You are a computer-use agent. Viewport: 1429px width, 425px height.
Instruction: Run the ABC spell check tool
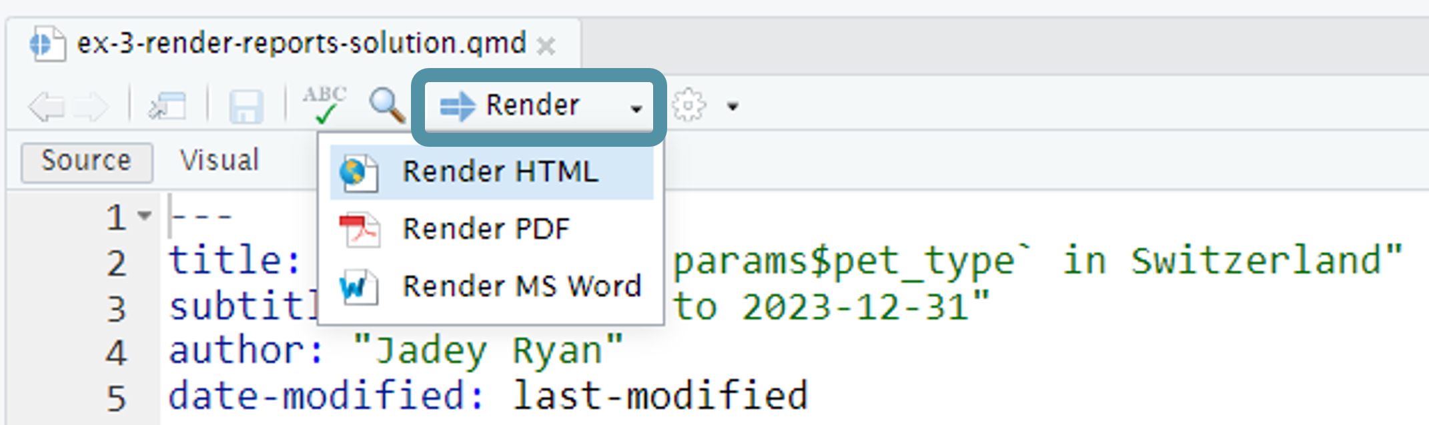coord(325,103)
